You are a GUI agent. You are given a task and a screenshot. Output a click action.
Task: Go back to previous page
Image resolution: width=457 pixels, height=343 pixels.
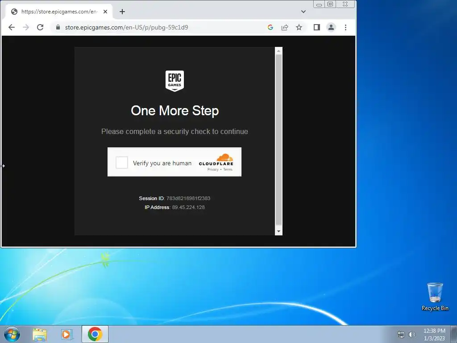point(12,27)
